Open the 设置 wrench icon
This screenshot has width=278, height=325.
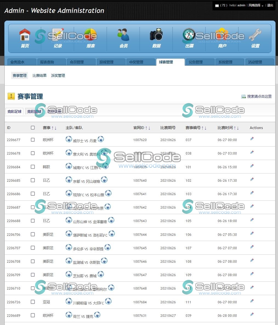click(255, 35)
